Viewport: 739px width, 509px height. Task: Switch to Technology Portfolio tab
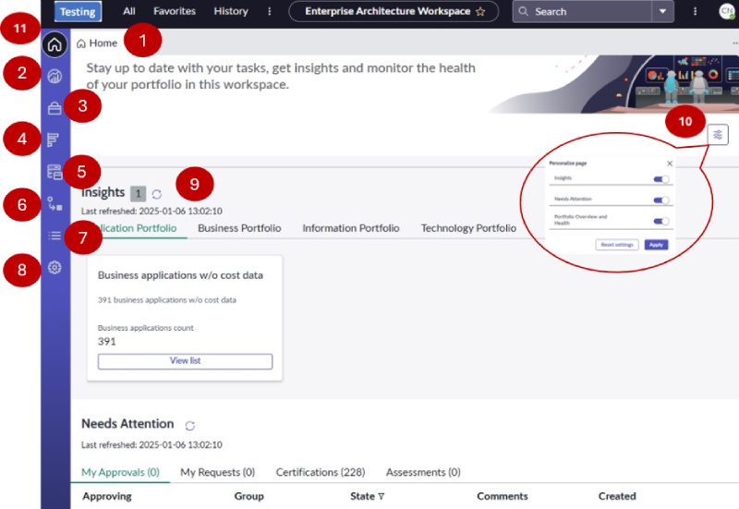[468, 228]
